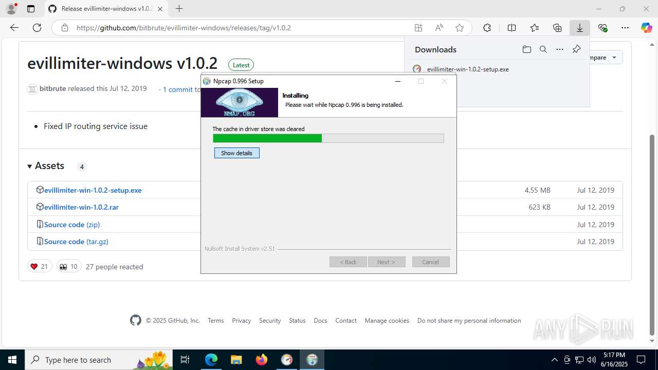Toggle Downloads toolbar button
The height and width of the screenshot is (370, 658).
click(580, 28)
